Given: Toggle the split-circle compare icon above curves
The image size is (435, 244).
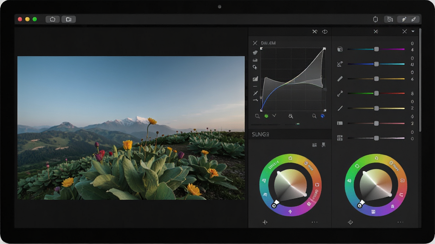Looking at the screenshot, I should 325,31.
